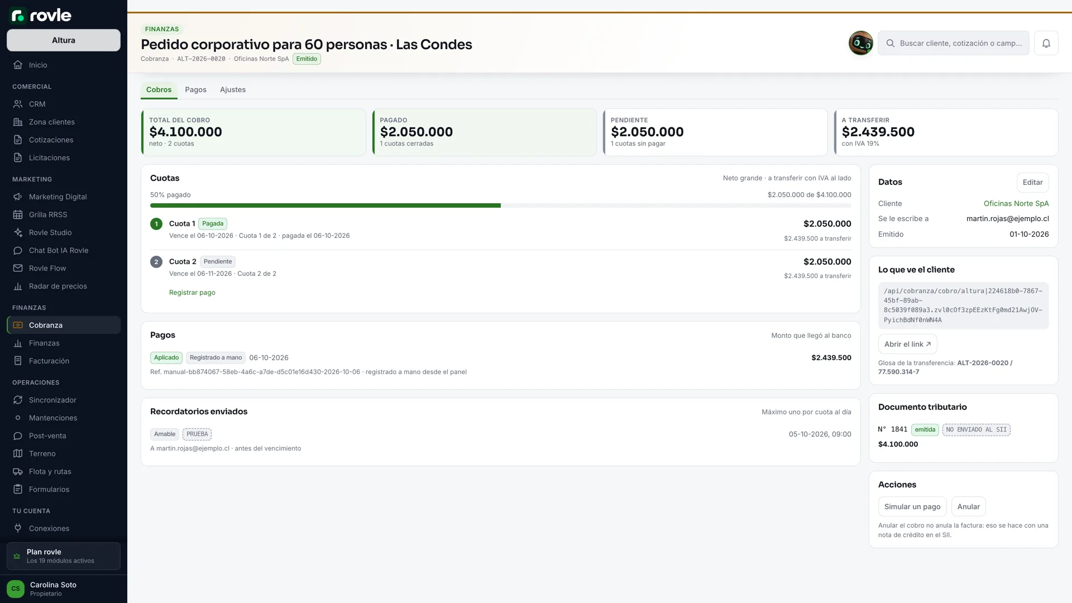The height and width of the screenshot is (603, 1072).
Task: Open the CRM people icon
Action: pos(18,104)
